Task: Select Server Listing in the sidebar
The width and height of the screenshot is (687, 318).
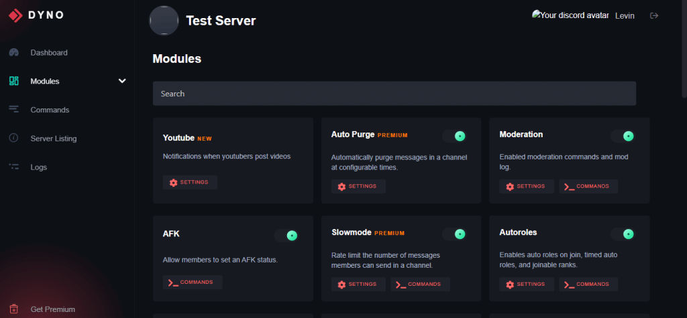Action: [x=54, y=139]
